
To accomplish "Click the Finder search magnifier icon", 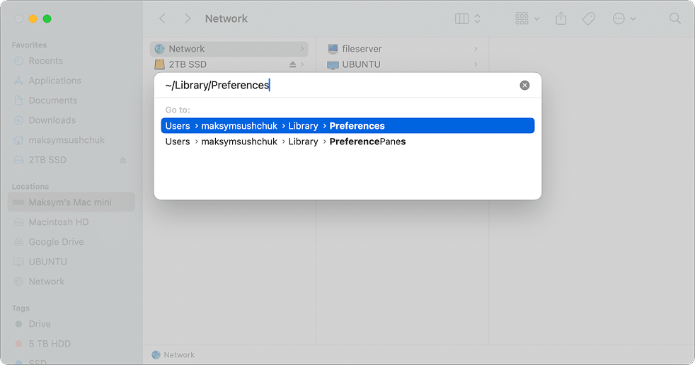I will pyautogui.click(x=674, y=18).
